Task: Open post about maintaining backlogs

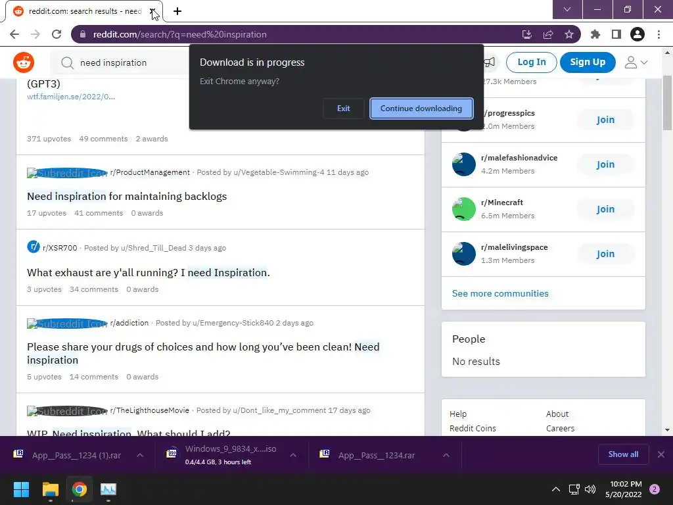Action: coord(127,196)
